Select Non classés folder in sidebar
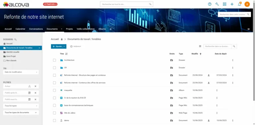Screen dimensions: 255x125 click(11, 61)
